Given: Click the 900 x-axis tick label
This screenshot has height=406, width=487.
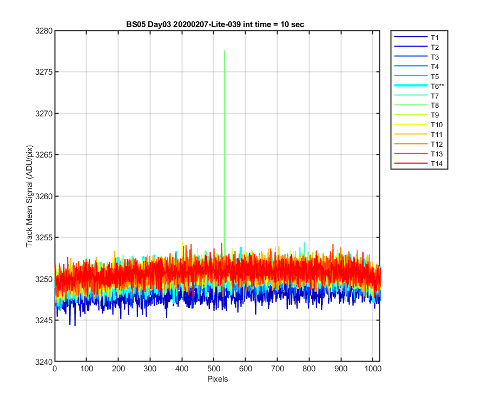Looking at the screenshot, I should [341, 369].
